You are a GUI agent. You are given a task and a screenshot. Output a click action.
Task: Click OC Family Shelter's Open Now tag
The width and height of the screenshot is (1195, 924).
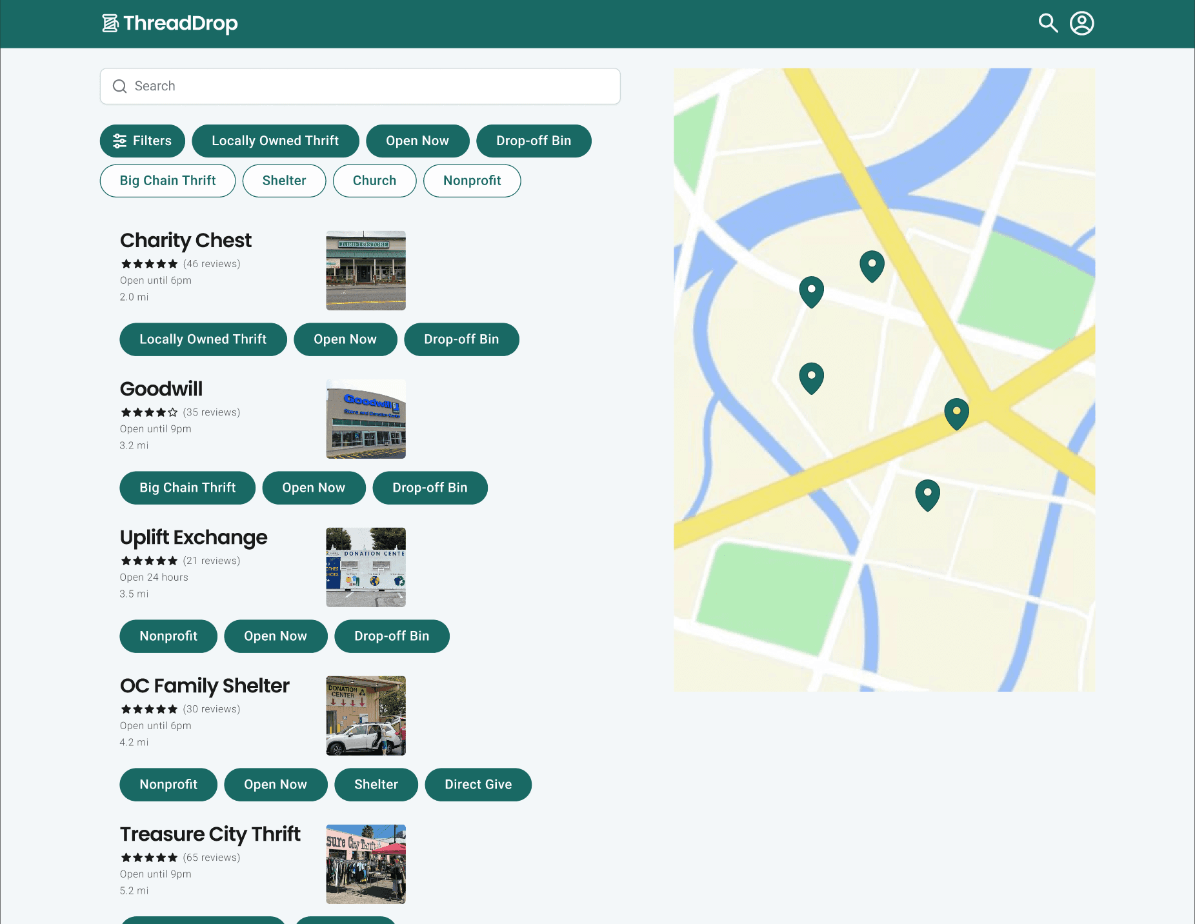click(276, 785)
